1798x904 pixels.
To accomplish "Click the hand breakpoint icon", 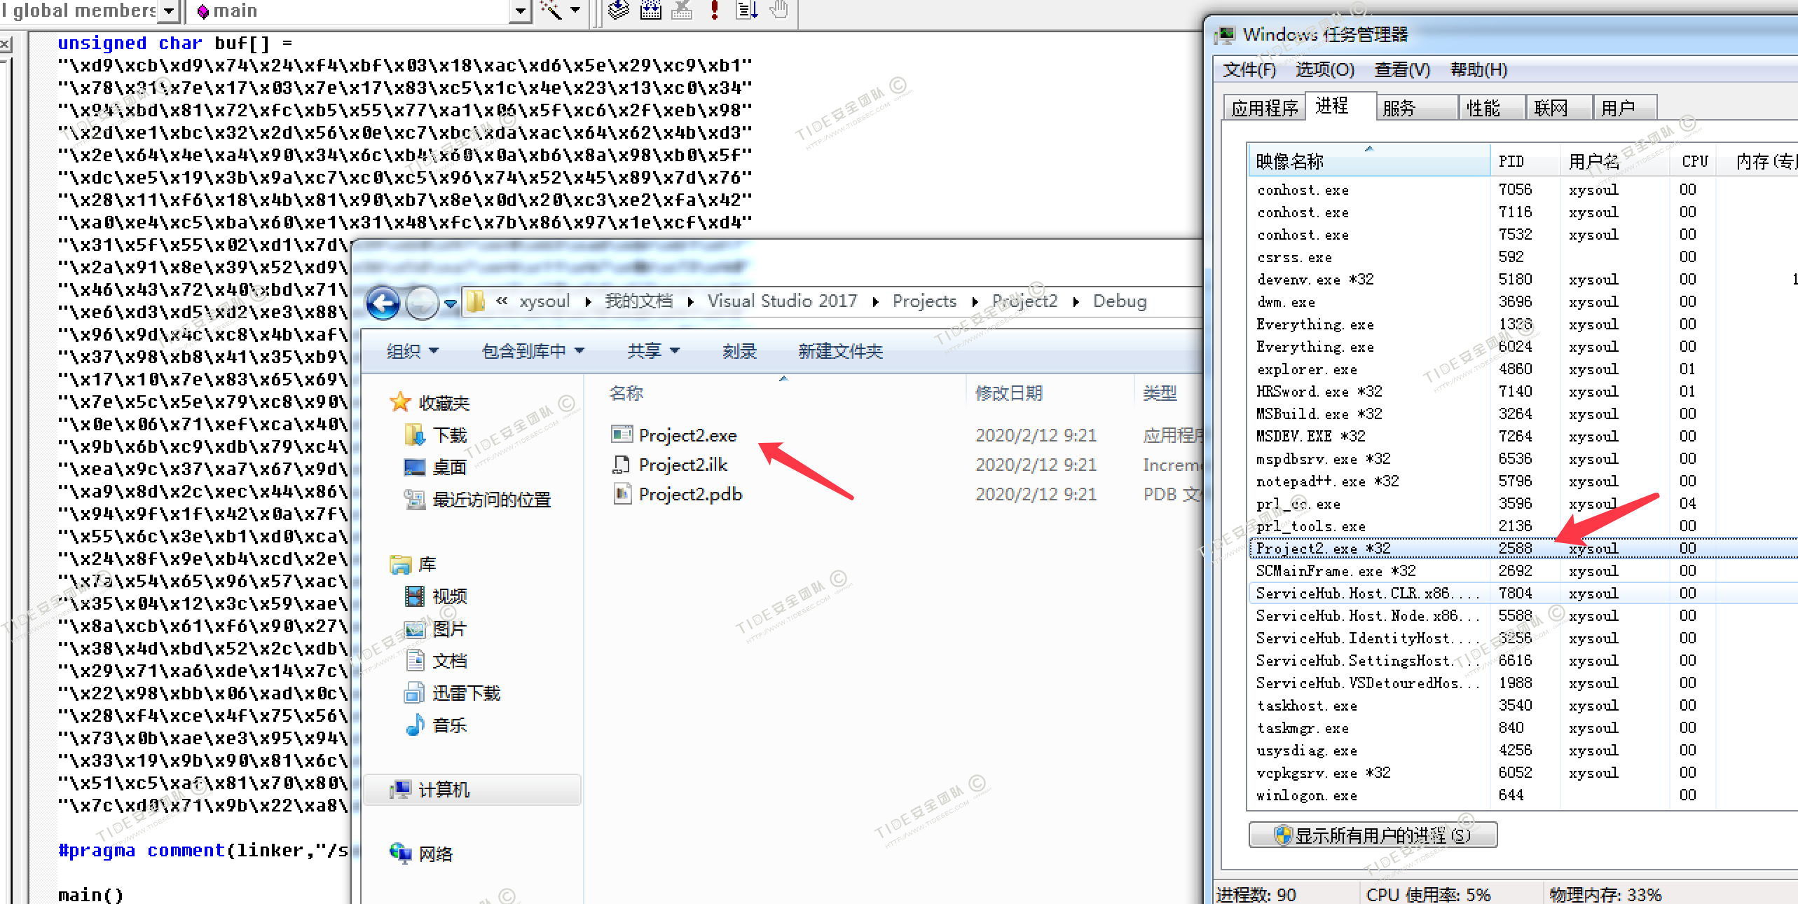I will click(778, 10).
